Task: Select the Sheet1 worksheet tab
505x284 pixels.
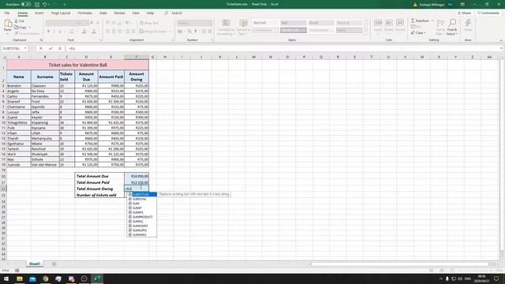Action: pyautogui.click(x=35, y=264)
